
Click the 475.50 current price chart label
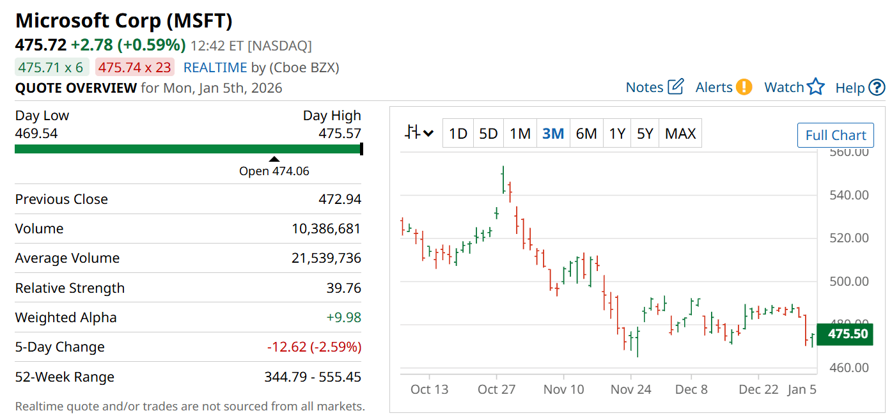(847, 334)
